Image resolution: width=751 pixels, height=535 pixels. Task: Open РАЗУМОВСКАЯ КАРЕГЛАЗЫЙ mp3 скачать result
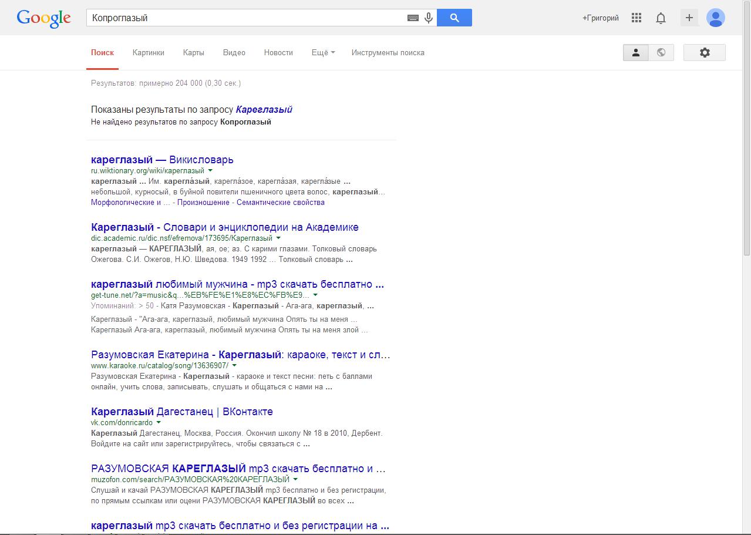[x=238, y=469]
